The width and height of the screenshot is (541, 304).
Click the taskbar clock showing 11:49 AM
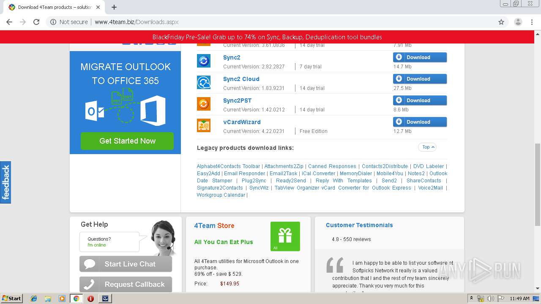(519, 299)
